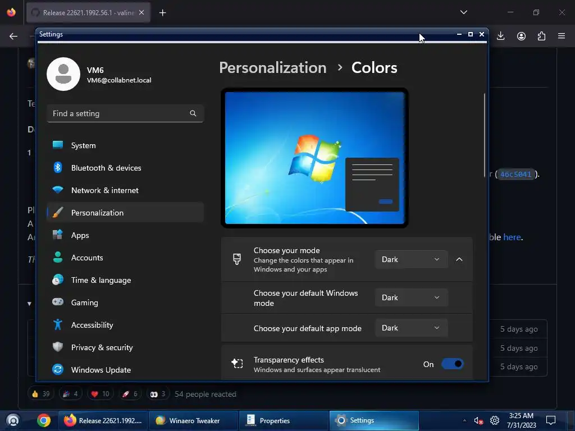This screenshot has height=431, width=575.
Task: Open Windows Update via the sync icon
Action: coord(58,369)
